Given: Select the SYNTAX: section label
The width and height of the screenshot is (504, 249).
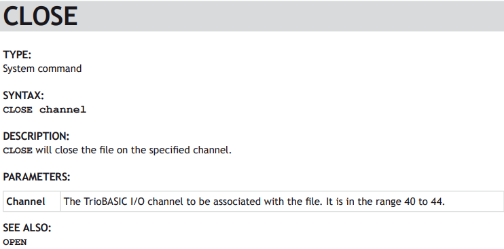Looking at the screenshot, I should (24, 96).
